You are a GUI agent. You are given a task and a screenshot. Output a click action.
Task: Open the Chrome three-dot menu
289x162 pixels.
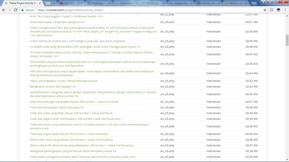[285, 10]
